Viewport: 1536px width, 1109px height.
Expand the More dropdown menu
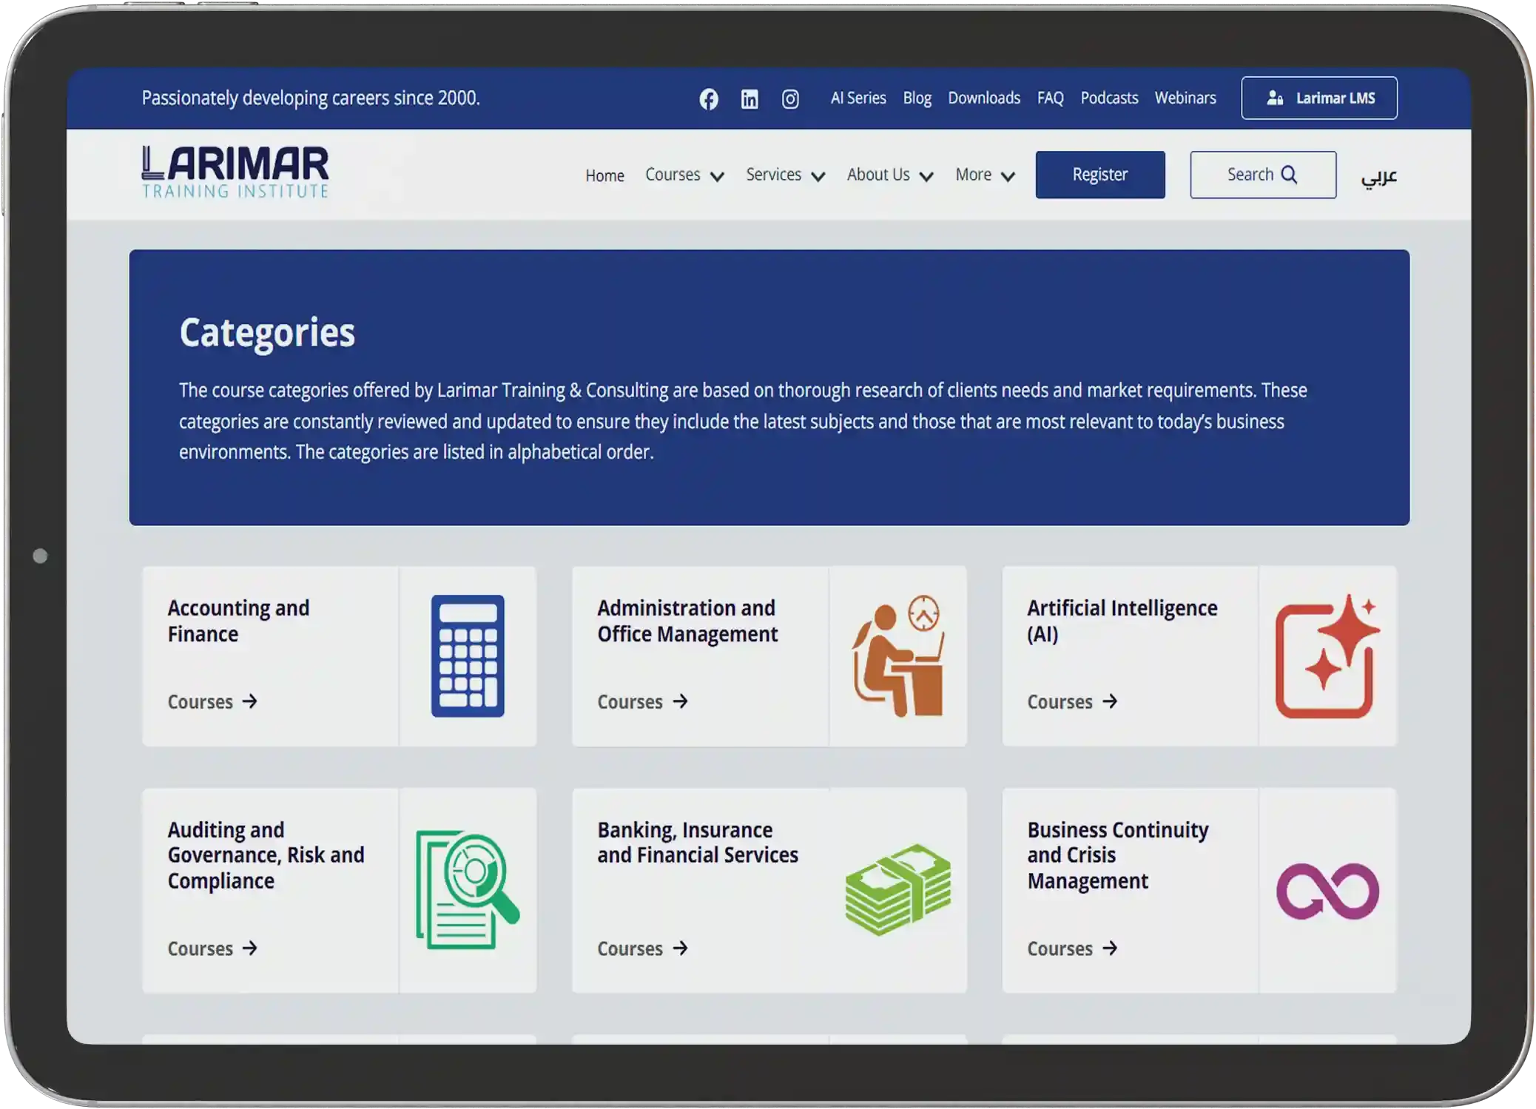point(985,175)
